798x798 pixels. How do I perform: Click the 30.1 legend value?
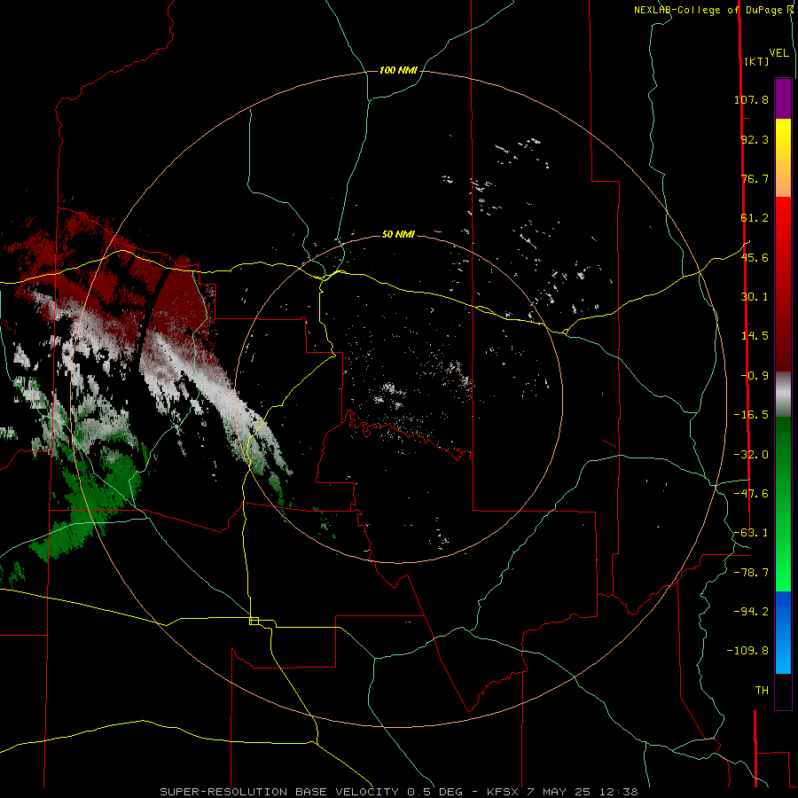pyautogui.click(x=755, y=297)
